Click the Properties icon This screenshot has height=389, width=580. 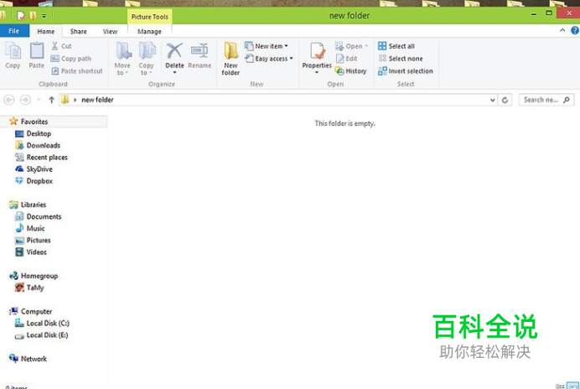[317, 50]
